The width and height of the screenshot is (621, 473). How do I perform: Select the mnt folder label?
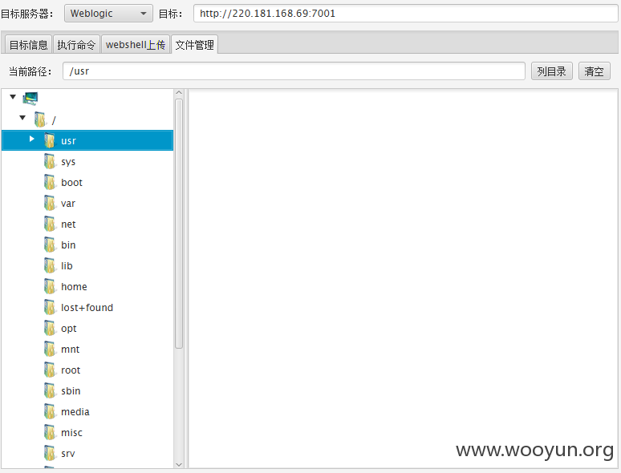click(70, 349)
